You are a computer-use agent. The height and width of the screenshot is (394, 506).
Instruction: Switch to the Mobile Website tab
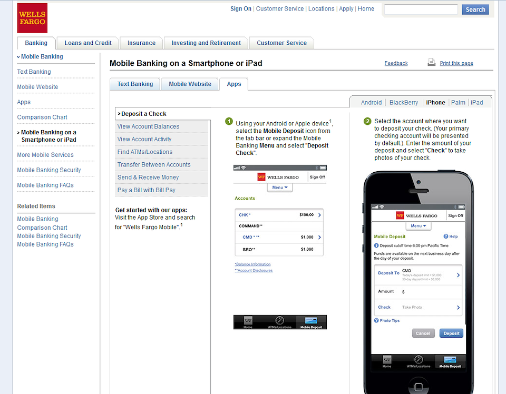click(x=190, y=84)
